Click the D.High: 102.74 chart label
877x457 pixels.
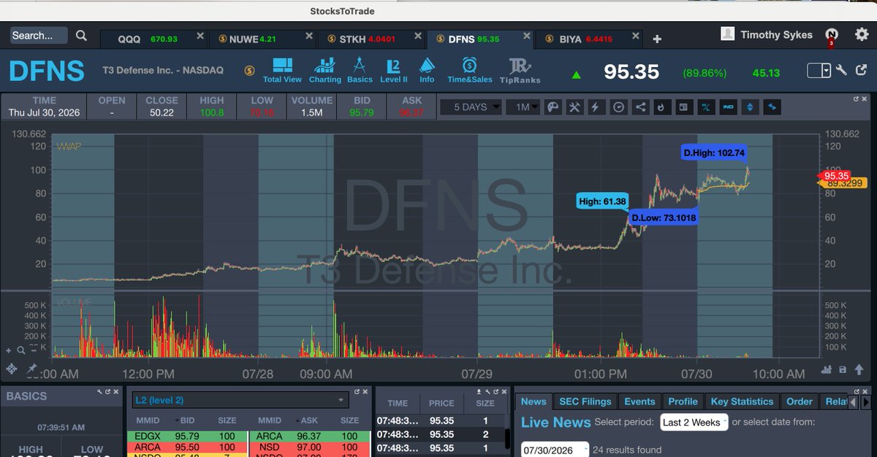click(713, 153)
